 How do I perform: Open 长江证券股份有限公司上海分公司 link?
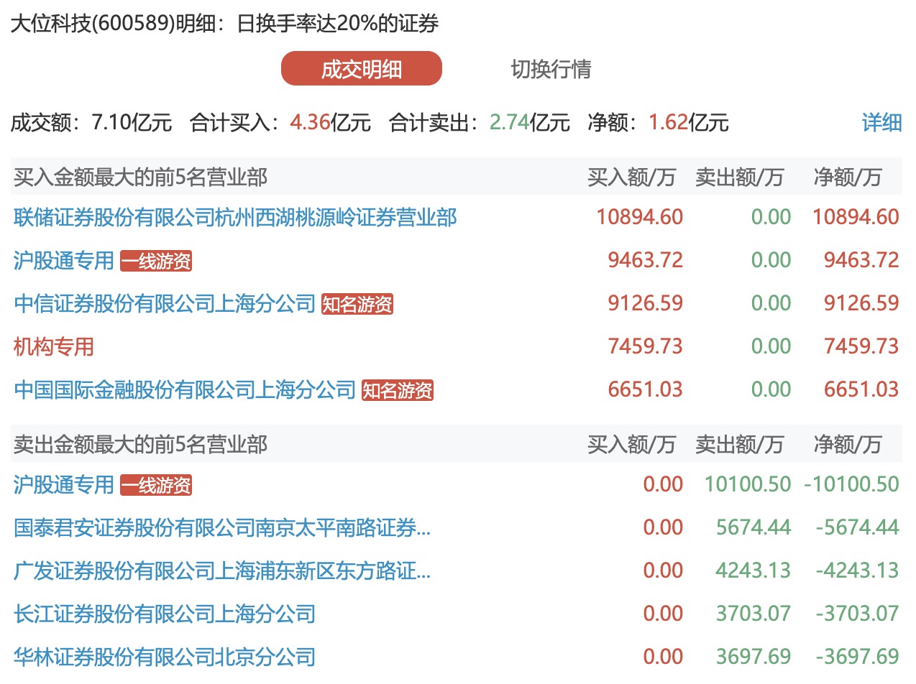pos(165,614)
